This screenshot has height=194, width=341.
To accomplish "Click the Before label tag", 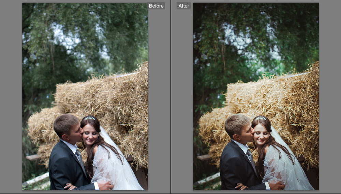I will point(156,6).
